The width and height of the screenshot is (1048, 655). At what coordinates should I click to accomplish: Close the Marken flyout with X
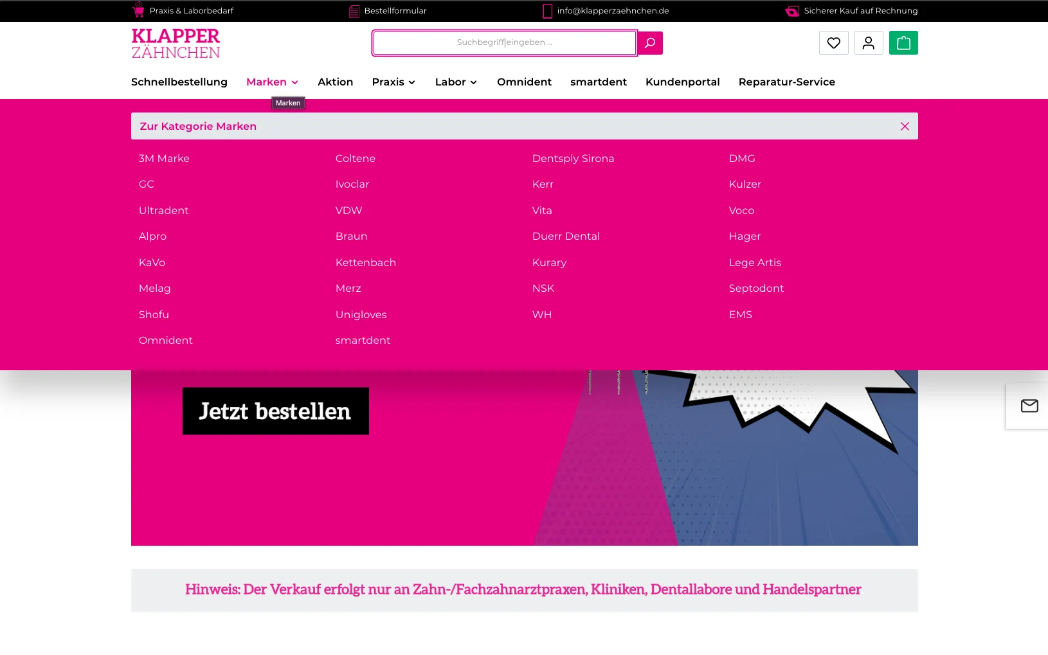(905, 126)
